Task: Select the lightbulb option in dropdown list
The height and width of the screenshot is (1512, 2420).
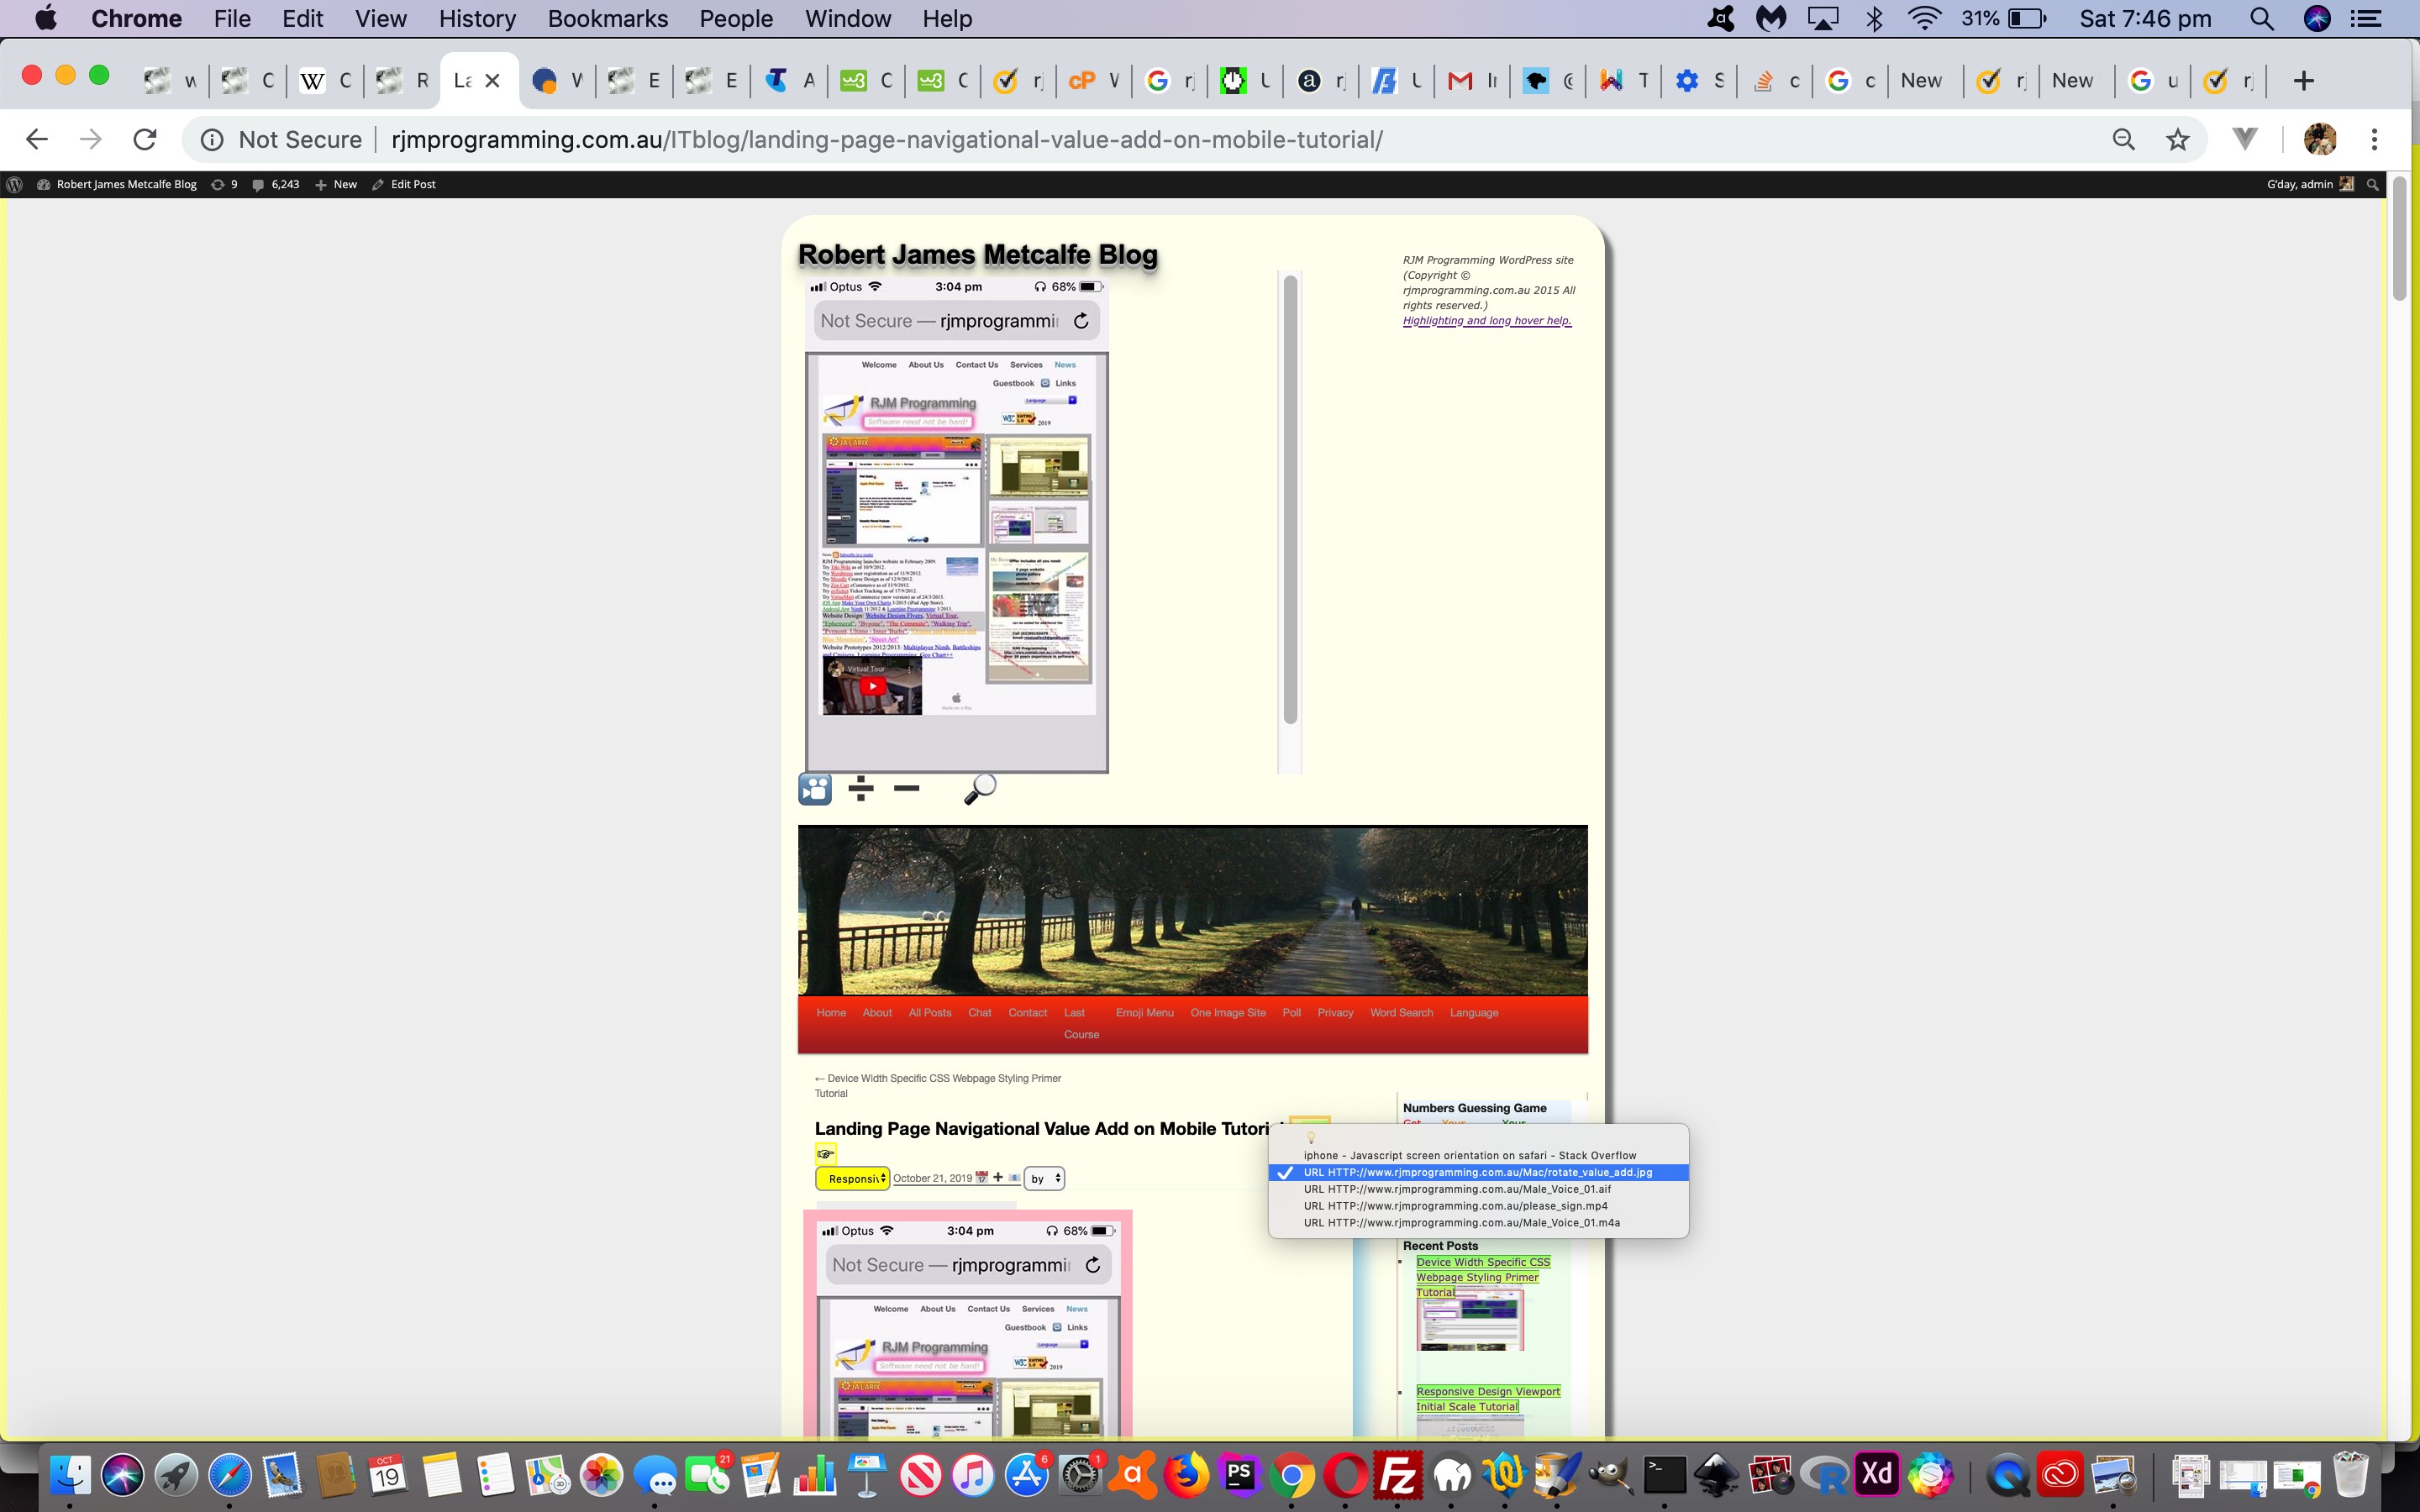Action: point(1478,1138)
